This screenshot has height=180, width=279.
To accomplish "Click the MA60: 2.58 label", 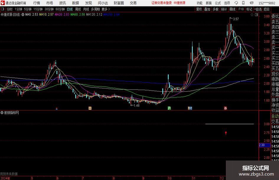I will tap(78, 14).
